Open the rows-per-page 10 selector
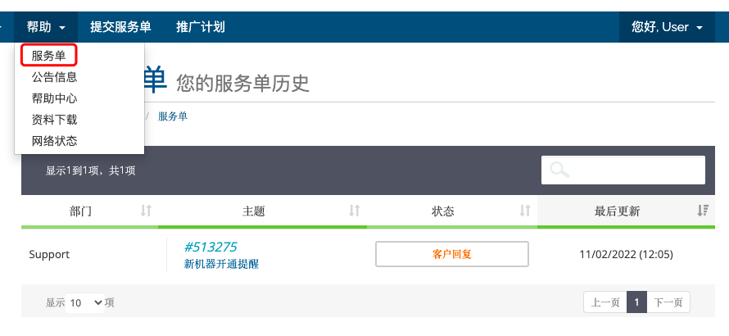Viewport: 729px width, 336px height. (85, 302)
